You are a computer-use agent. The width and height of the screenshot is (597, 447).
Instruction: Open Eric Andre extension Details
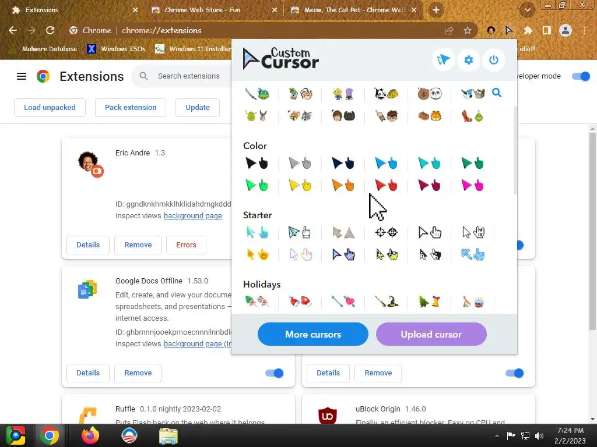(88, 245)
